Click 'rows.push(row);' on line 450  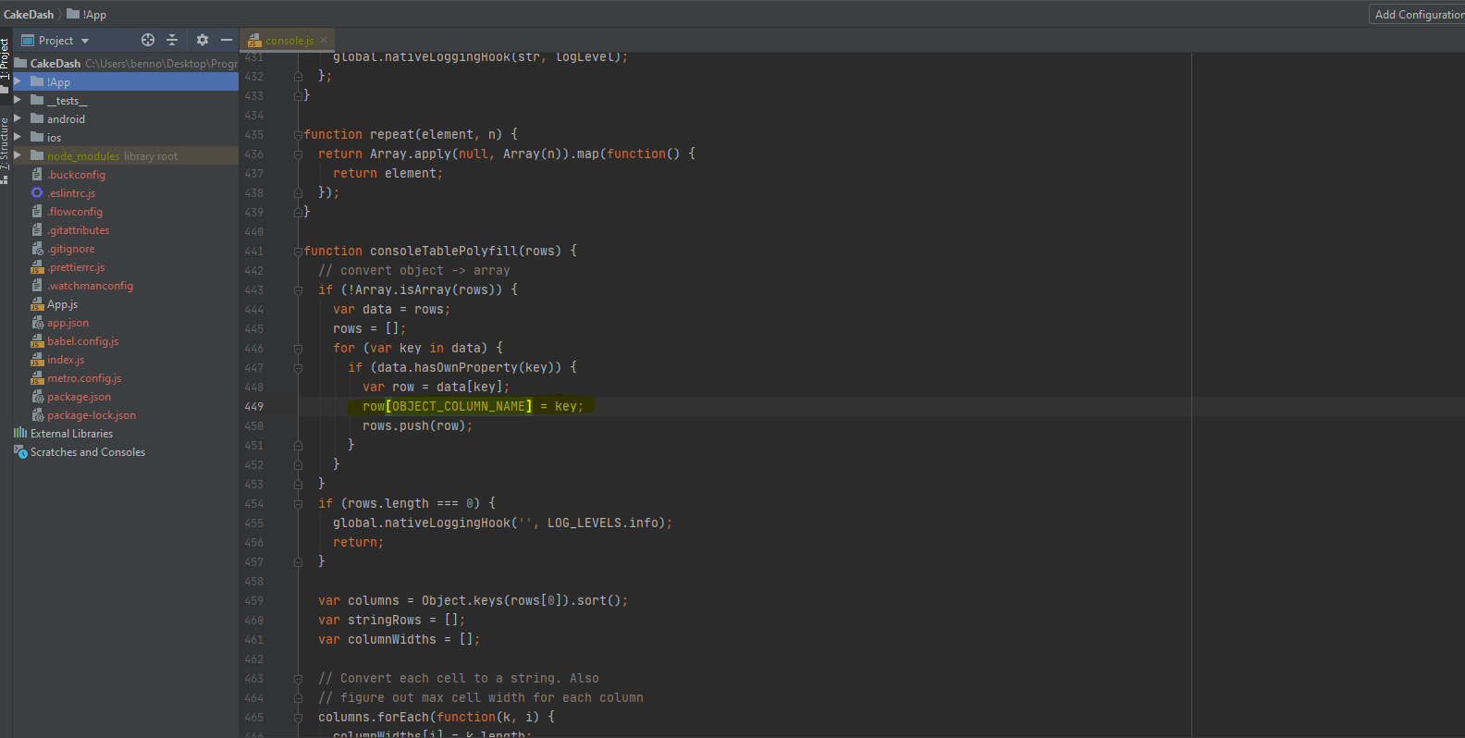pyautogui.click(x=418, y=425)
